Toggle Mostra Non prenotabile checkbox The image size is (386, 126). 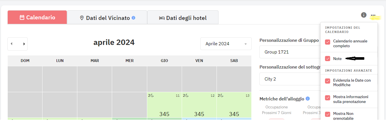pos(328,114)
